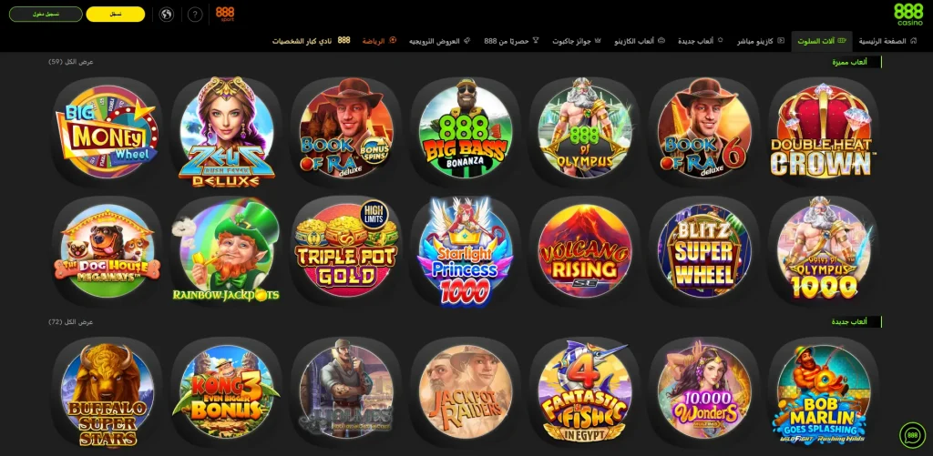The height and width of the screenshot is (456, 933).
Task: Launch the Double Heat Crown game
Action: pos(824,132)
